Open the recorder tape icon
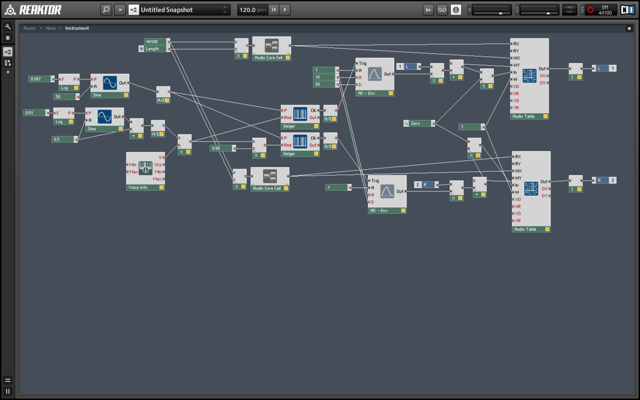This screenshot has height=400, width=640. [442, 10]
